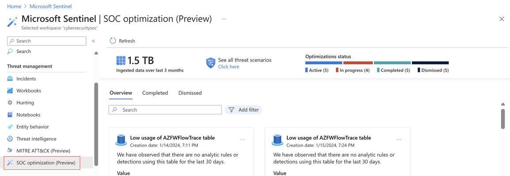Click the Refresh circular arrow icon

(113, 41)
